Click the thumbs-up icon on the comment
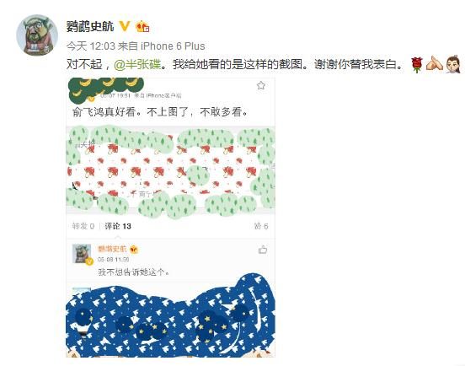Screen dimensions: 465x366 [x=263, y=250]
